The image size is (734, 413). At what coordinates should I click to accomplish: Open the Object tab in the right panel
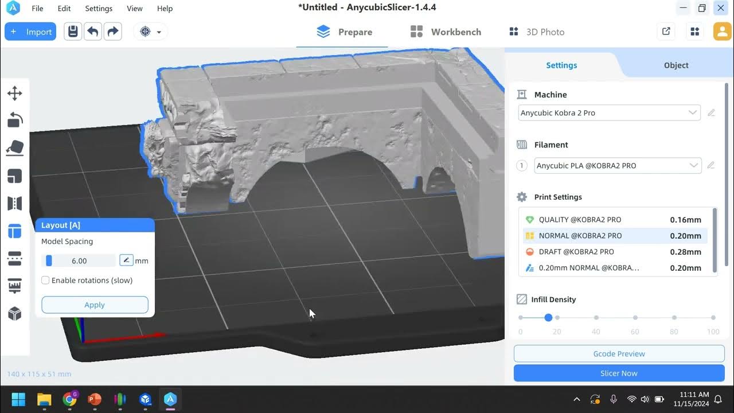(x=676, y=65)
